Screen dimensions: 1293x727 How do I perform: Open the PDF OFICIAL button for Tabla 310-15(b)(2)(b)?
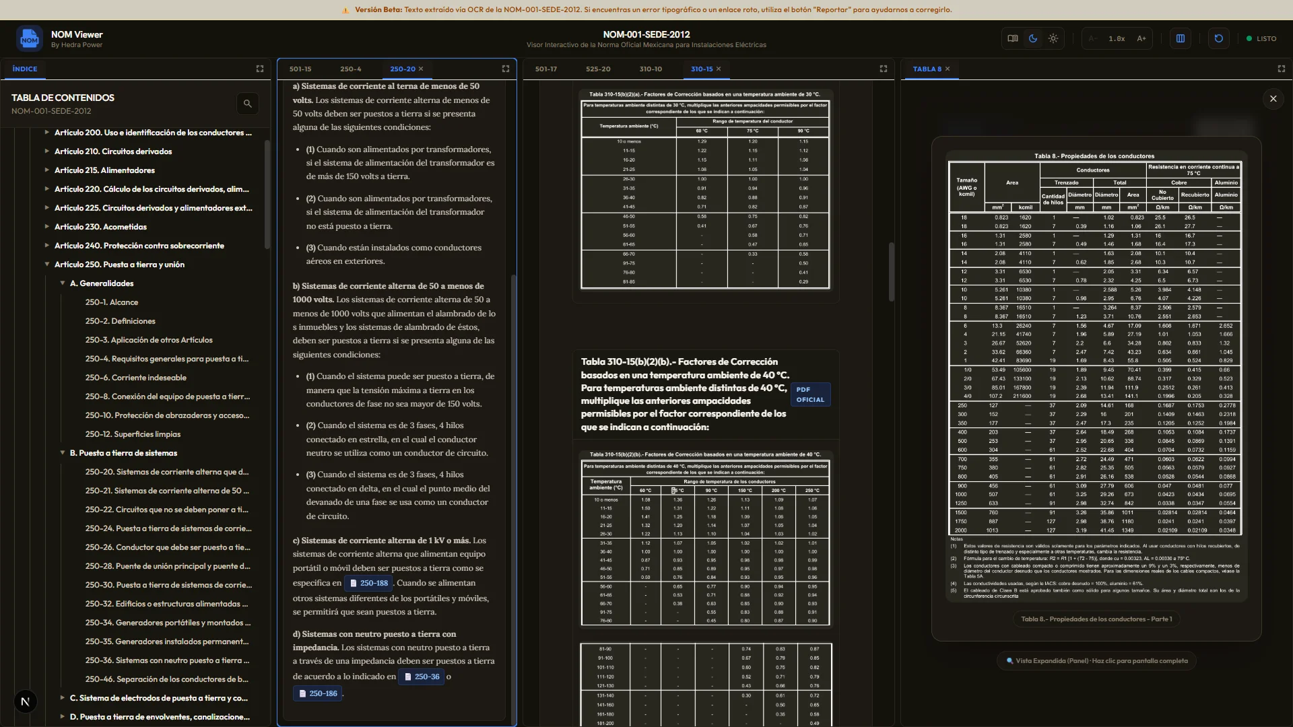[810, 394]
